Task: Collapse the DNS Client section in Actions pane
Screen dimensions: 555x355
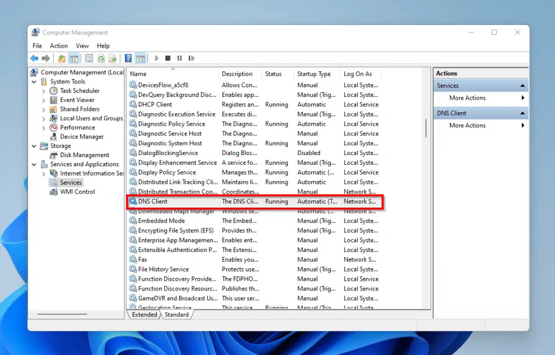Action: click(x=522, y=113)
